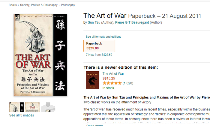Open the 1,020 reviews count
This screenshot has height=126, width=210.
(x=128, y=83)
